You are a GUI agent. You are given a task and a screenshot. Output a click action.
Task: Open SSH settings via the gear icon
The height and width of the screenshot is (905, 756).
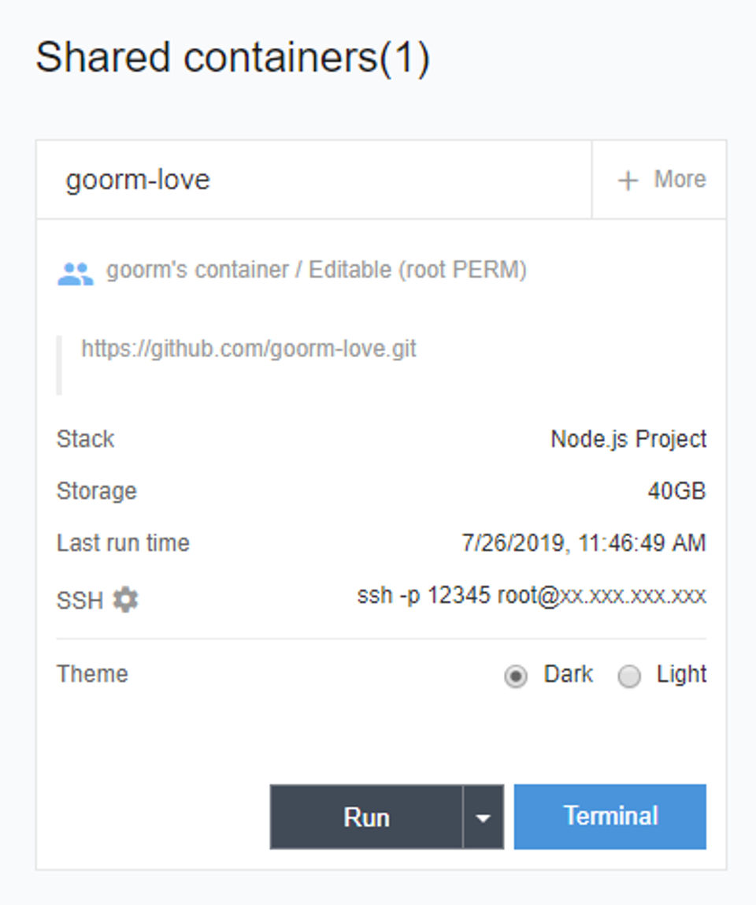click(x=125, y=600)
